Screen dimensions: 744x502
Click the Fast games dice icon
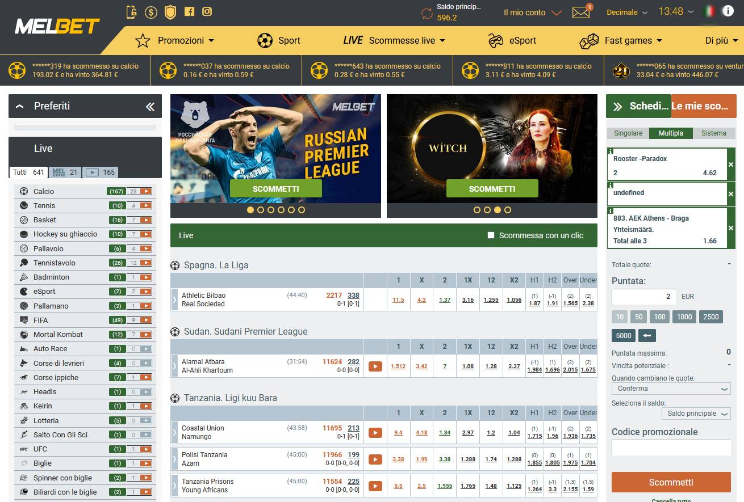pyautogui.click(x=589, y=41)
